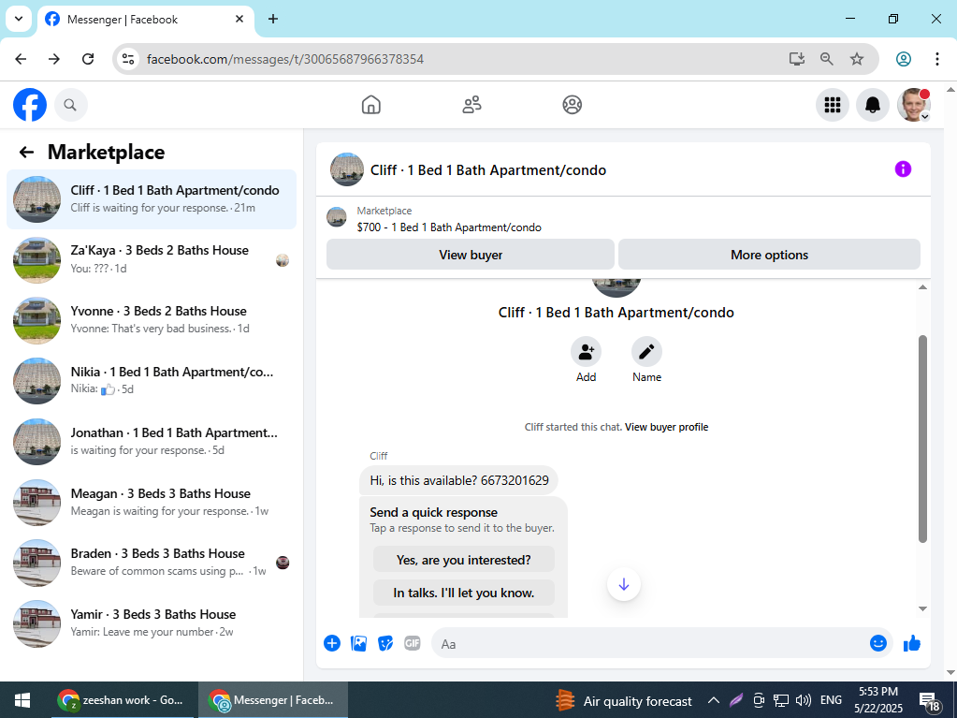The image size is (957, 718).
Task: Click Cliff header profile thumbnail
Action: (347, 169)
